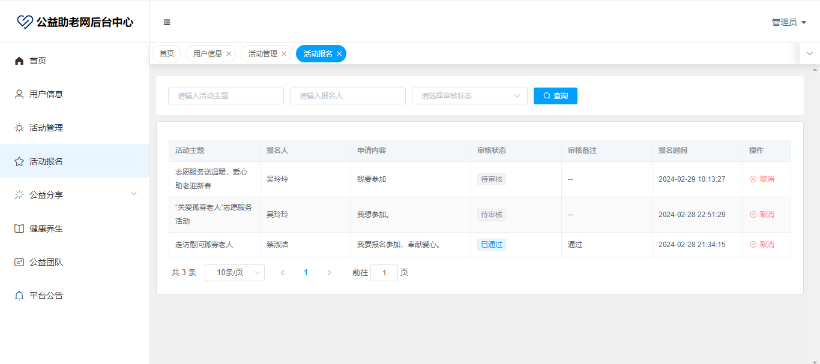Click the activity management sun icon
This screenshot has height=364, width=820.
(x=19, y=128)
